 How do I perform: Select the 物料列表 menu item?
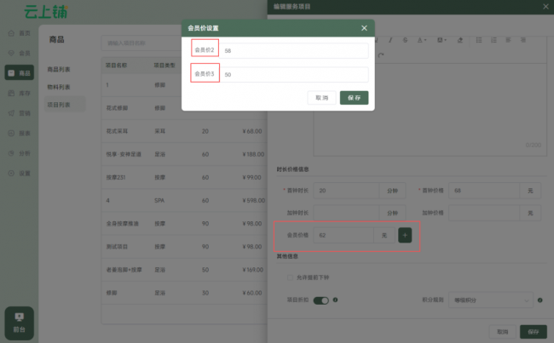point(59,87)
